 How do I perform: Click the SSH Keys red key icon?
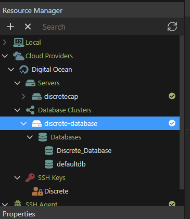pyautogui.click(x=30, y=178)
